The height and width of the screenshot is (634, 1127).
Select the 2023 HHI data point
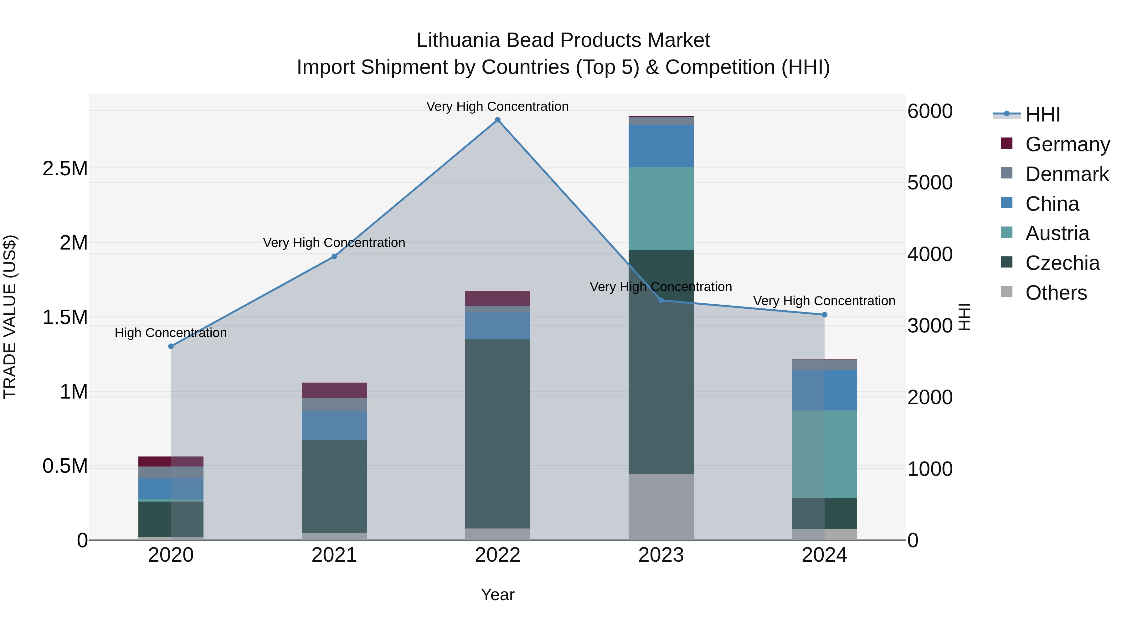[x=661, y=300]
